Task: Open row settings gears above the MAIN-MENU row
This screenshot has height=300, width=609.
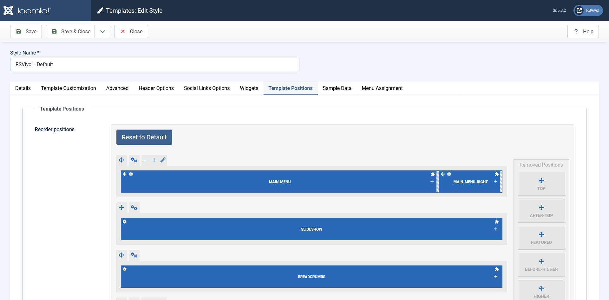Action: pos(134,160)
